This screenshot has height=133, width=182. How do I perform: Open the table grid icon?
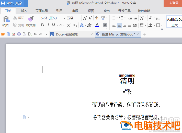pyautogui.click(x=158, y=18)
